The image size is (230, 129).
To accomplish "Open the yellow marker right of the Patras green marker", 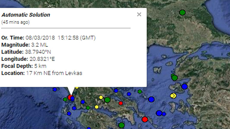I will pyautogui.click(x=96, y=107).
